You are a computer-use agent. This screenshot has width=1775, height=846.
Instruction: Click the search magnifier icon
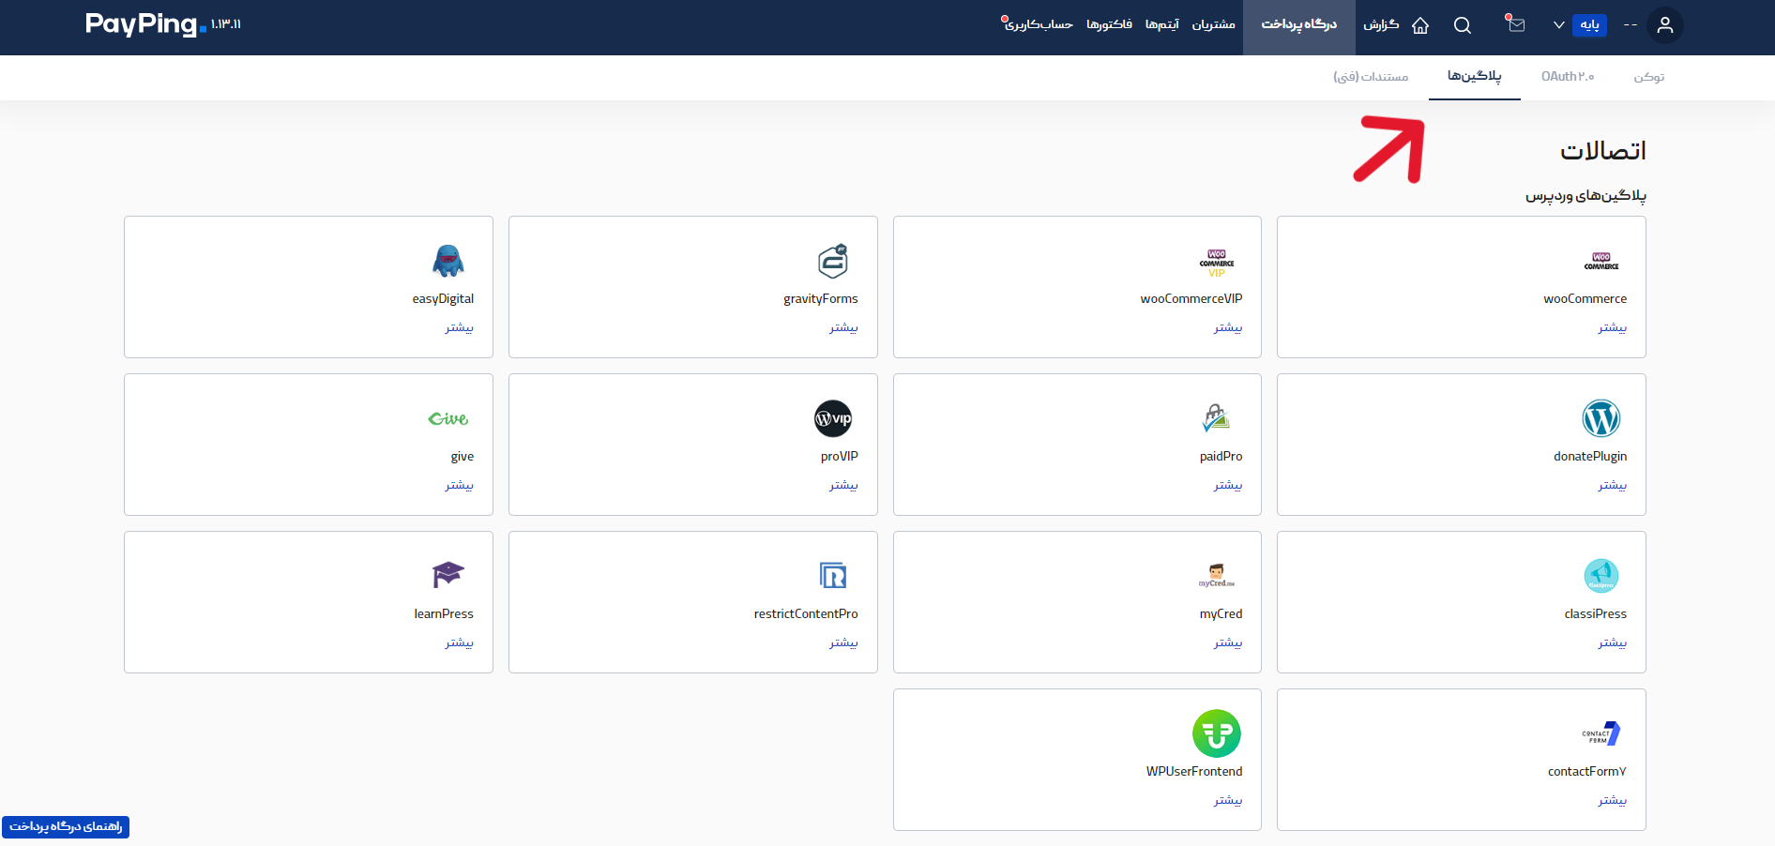tap(1463, 25)
